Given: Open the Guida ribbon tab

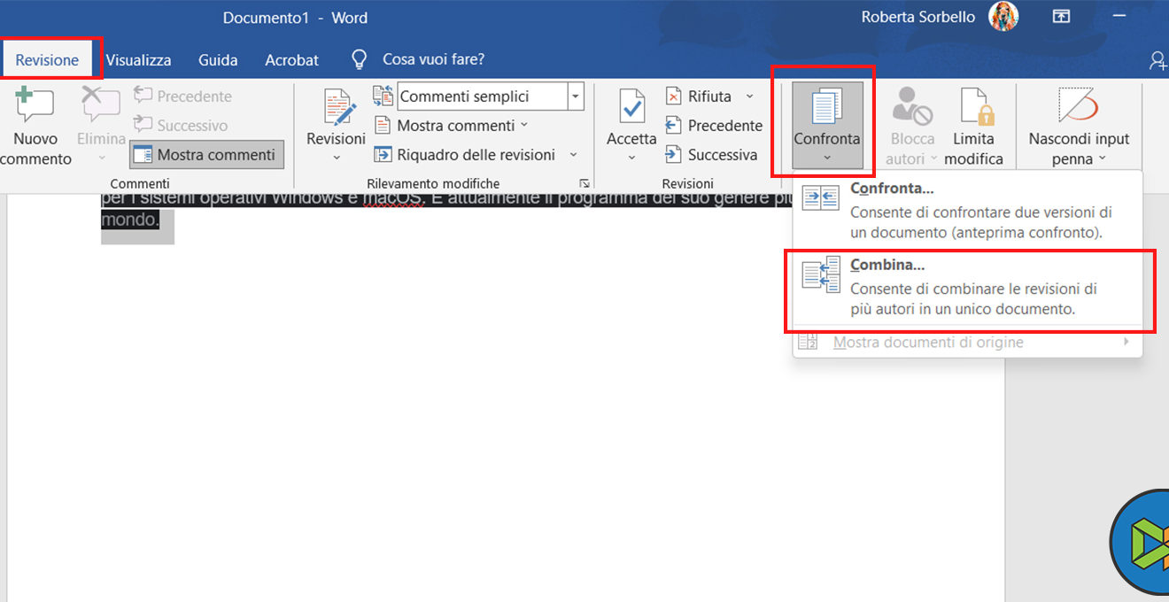Looking at the screenshot, I should click(218, 60).
